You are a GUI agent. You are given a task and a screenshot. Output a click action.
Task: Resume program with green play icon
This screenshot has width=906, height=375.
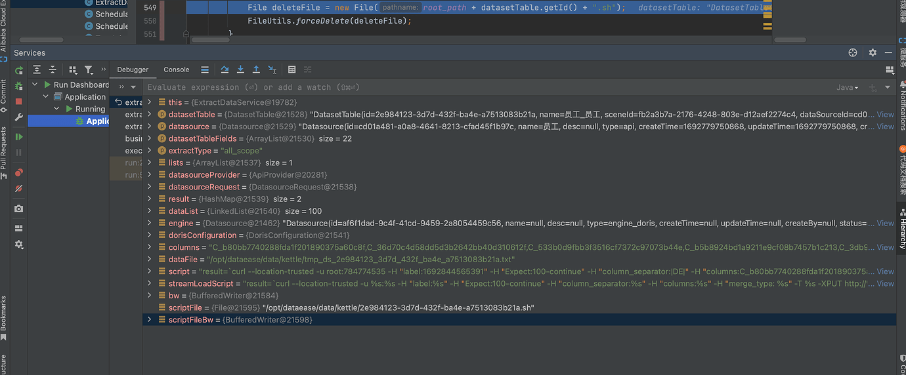coord(19,136)
